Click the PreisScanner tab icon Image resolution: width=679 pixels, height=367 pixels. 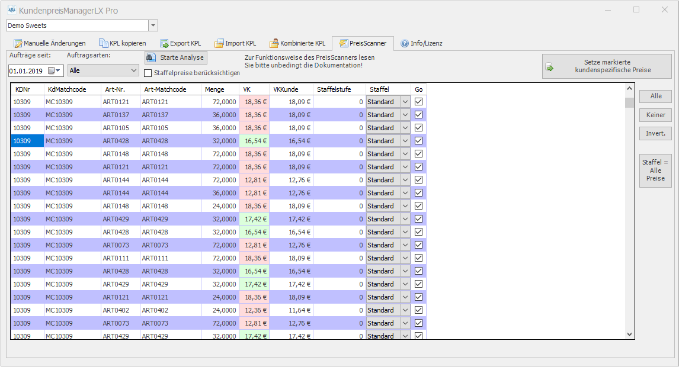tap(343, 43)
